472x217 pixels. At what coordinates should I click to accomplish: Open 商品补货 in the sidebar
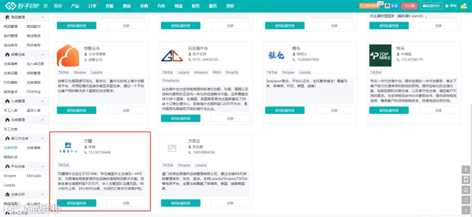point(10,157)
